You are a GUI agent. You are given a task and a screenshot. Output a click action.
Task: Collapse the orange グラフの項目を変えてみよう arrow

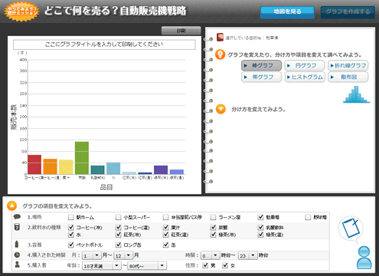coord(11,205)
